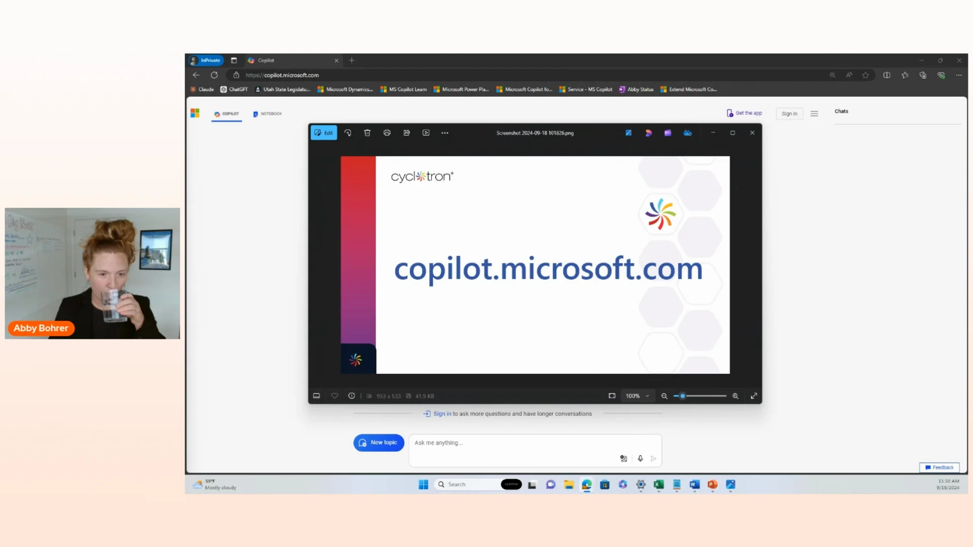Rotate the image in Photos viewer
The image size is (973, 547).
point(348,133)
